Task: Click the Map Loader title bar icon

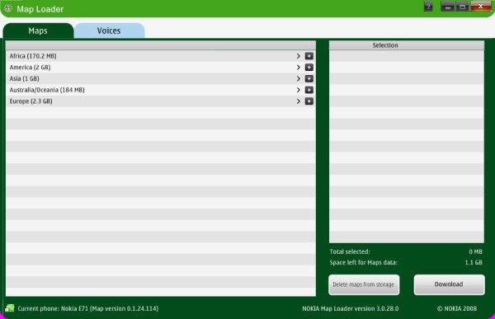Action: click(8, 8)
